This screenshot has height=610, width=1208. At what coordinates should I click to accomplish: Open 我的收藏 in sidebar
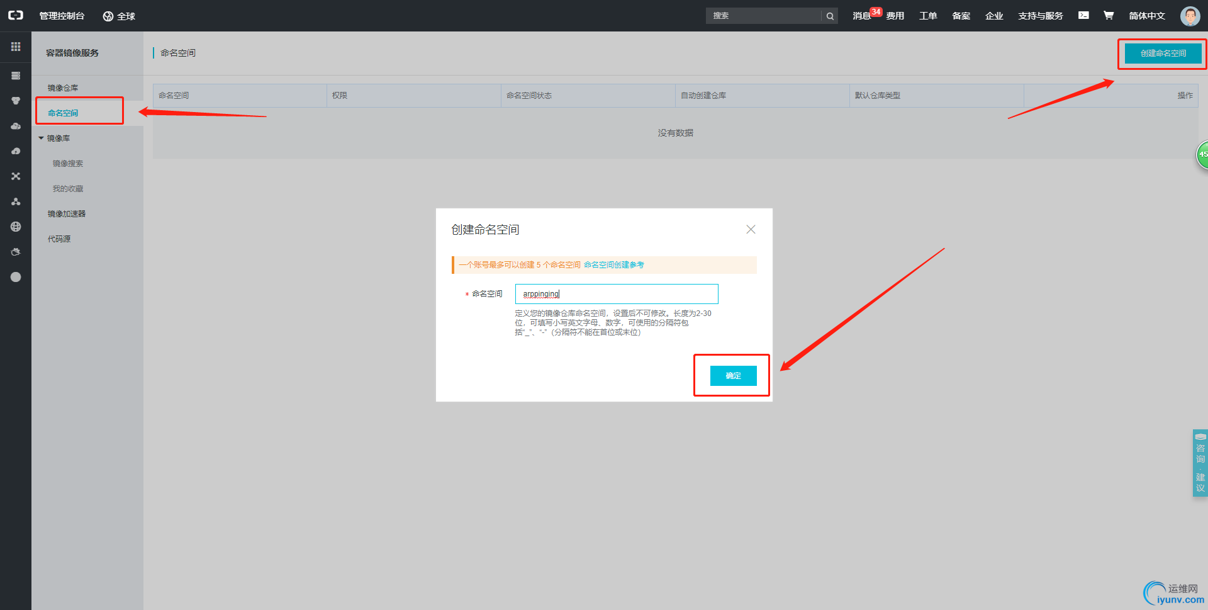[x=68, y=189]
